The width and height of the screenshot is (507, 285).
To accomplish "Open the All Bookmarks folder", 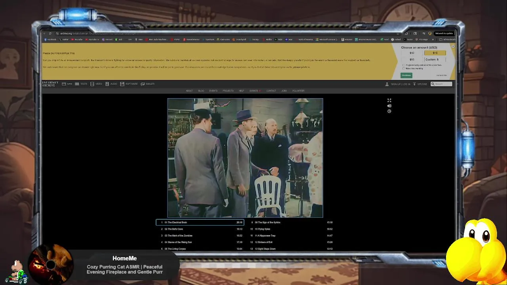I will (448, 40).
